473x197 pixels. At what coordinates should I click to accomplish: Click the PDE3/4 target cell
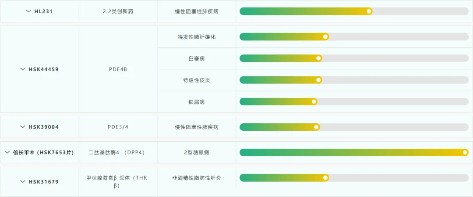coord(118,127)
